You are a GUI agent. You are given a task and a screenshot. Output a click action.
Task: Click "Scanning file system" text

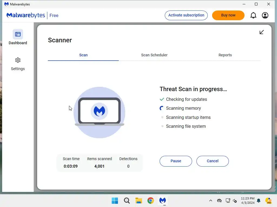click(186, 126)
